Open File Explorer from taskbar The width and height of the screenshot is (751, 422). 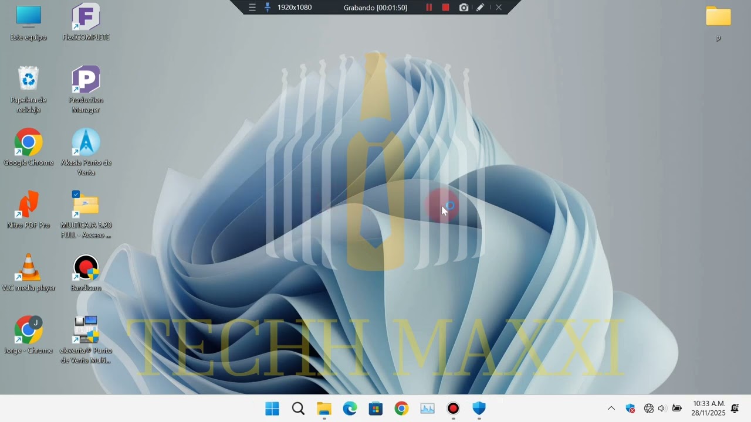pos(324,409)
